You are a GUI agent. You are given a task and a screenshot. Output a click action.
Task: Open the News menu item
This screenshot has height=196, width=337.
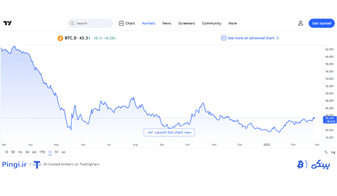tap(167, 23)
